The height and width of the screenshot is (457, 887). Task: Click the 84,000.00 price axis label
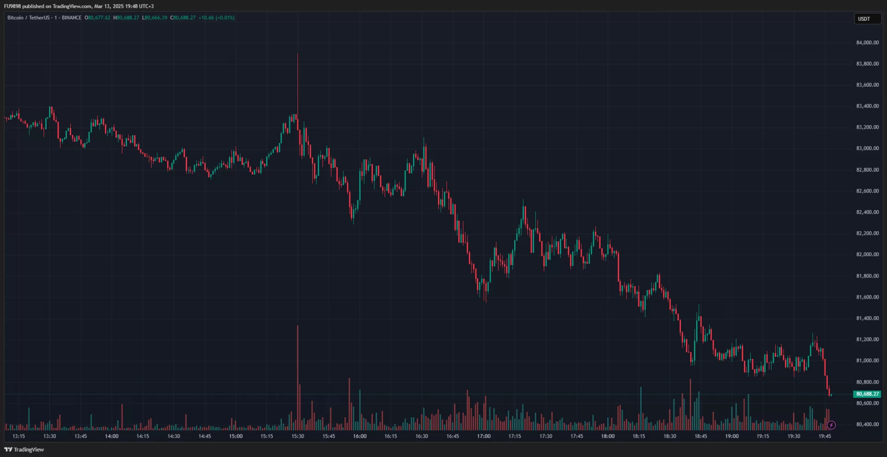[x=867, y=42]
